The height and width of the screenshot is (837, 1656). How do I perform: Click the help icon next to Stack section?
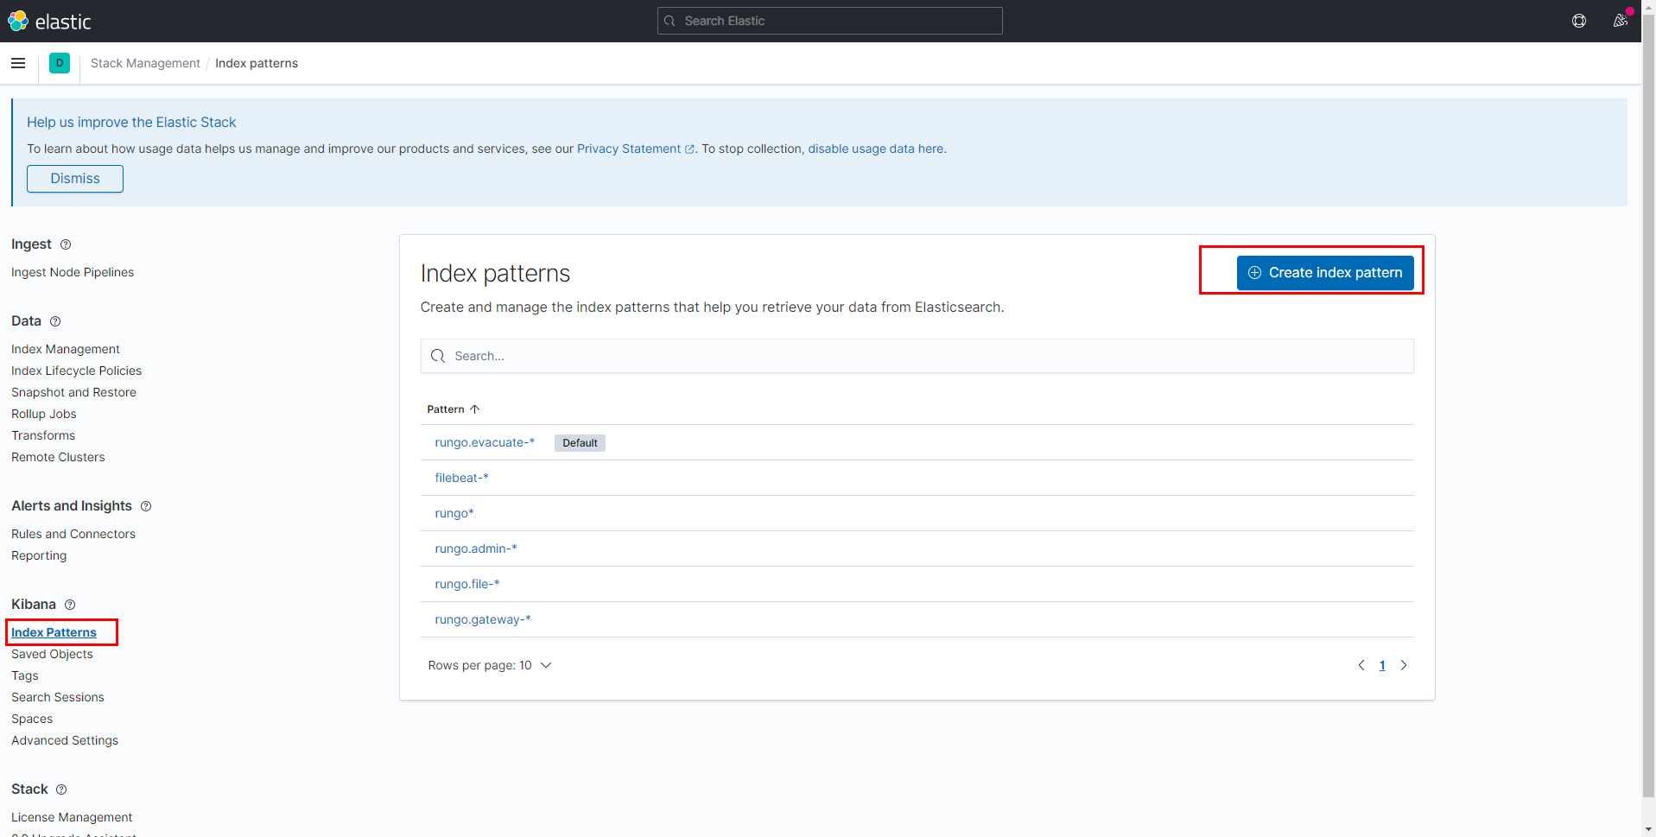point(61,789)
